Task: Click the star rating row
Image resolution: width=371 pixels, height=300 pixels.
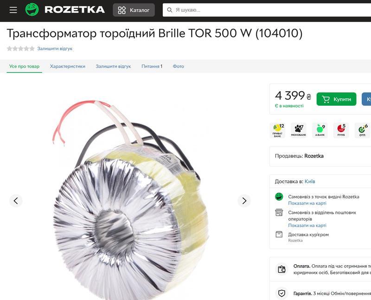Action: [x=20, y=49]
